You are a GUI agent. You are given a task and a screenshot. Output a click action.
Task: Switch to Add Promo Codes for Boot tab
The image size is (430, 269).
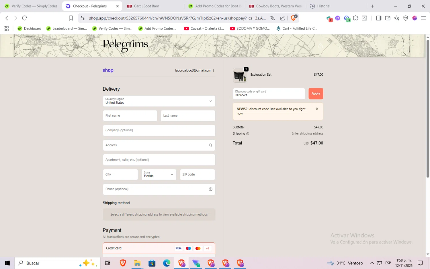click(215, 6)
